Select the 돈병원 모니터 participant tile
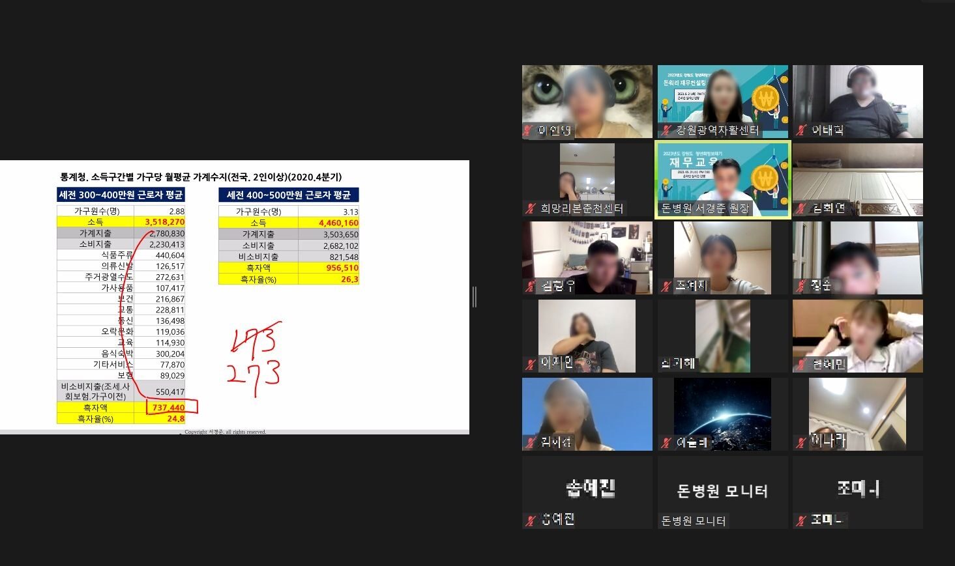The height and width of the screenshot is (566, 955). 722,492
